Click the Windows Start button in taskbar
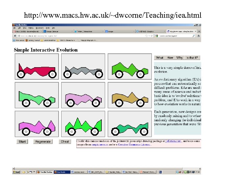 point(16,172)
